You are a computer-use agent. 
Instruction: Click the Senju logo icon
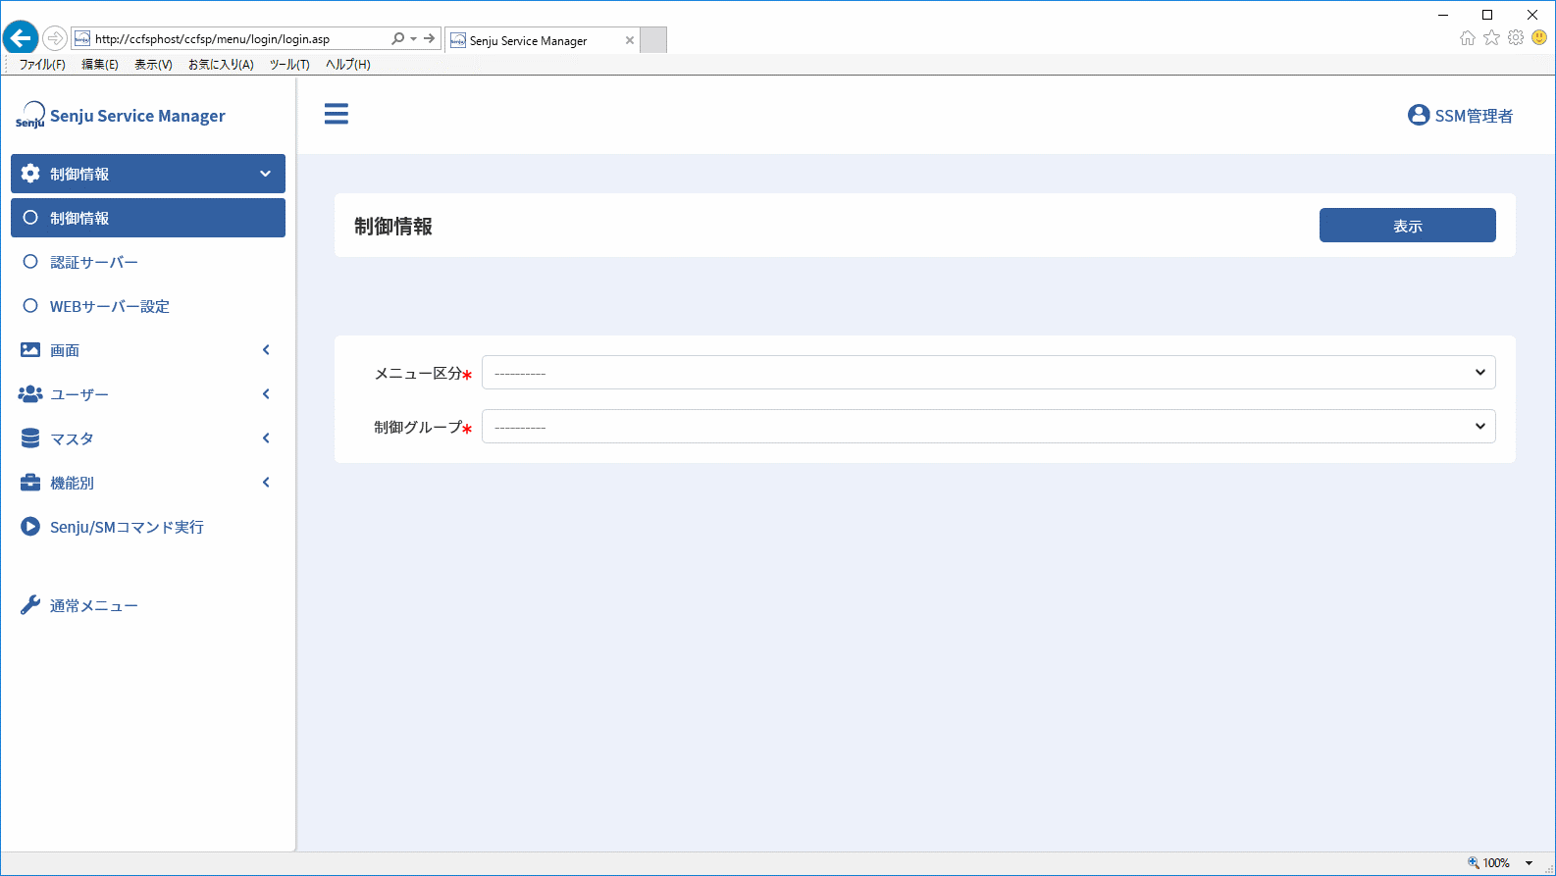30,115
